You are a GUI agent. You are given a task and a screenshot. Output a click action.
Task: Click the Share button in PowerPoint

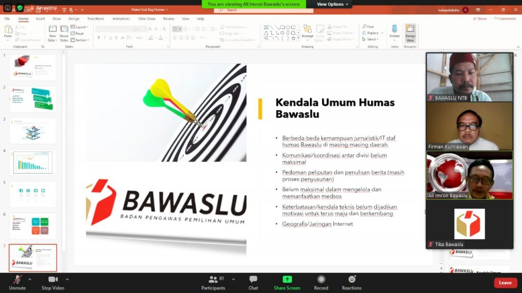tap(479, 19)
